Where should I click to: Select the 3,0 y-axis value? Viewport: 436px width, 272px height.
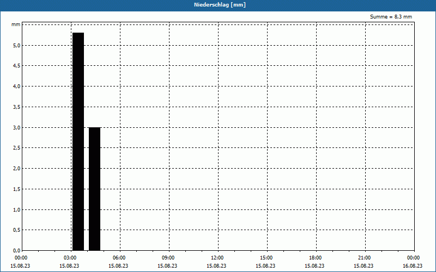click(17, 127)
